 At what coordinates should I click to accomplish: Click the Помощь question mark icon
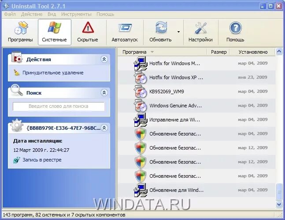tap(235, 28)
